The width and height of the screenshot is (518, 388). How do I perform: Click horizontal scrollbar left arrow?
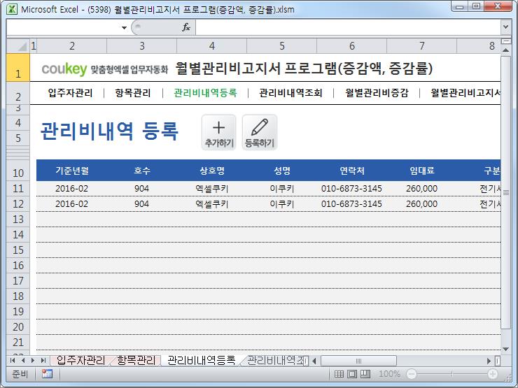point(314,361)
